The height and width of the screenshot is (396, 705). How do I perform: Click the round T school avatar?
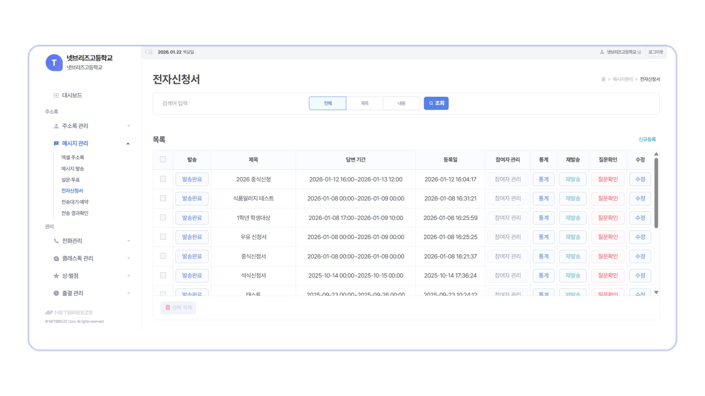click(54, 63)
